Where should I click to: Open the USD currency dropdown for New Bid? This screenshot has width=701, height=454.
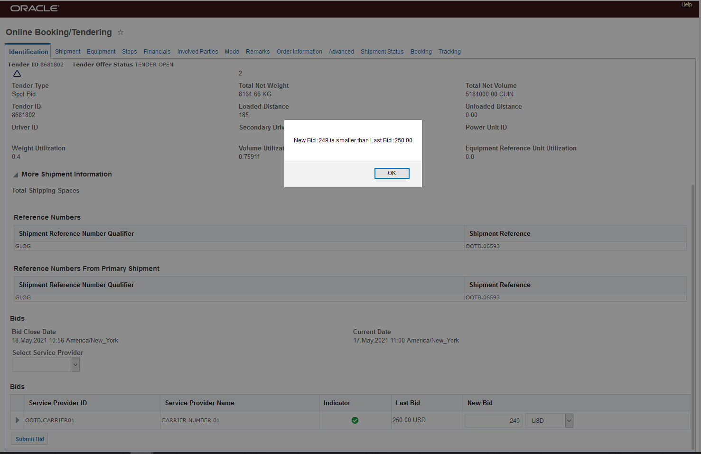(569, 420)
